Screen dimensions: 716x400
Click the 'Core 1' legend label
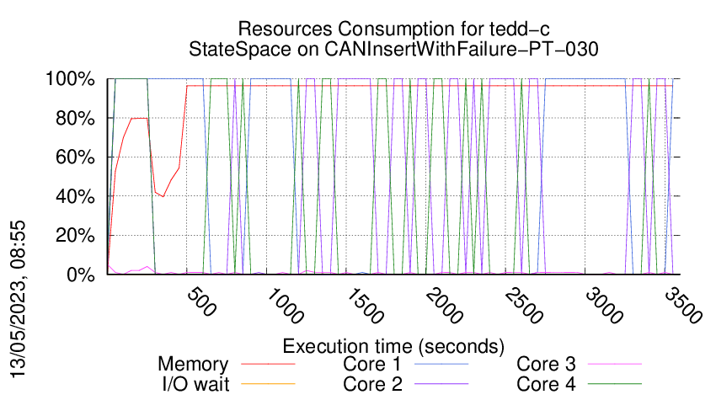[x=372, y=365]
